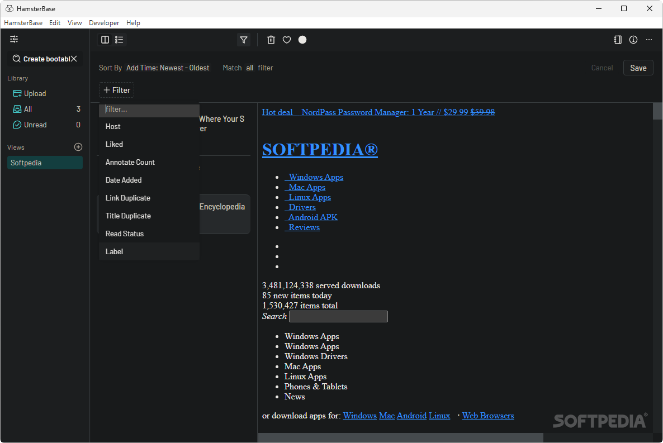Open the Edit menu

click(x=55, y=23)
